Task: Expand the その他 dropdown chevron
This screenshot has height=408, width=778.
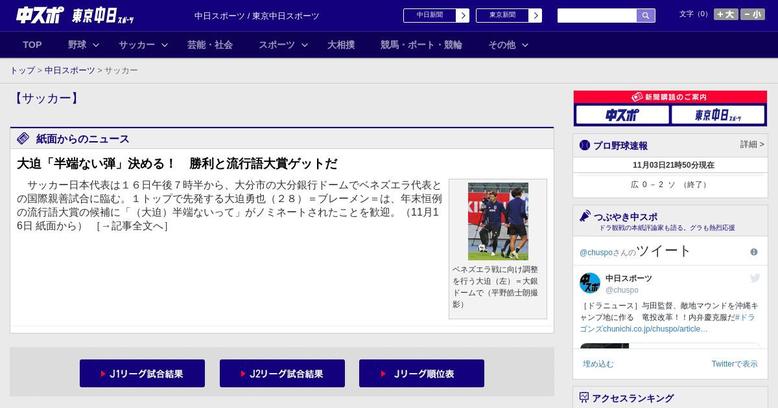Action: coord(525,45)
